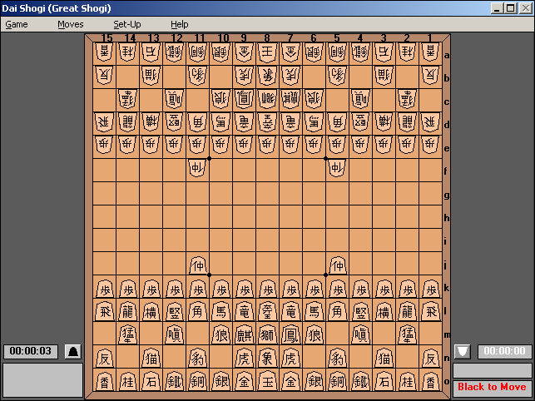
Task: Pick Black's Lance 香 at 15o
Action: pos(104,381)
